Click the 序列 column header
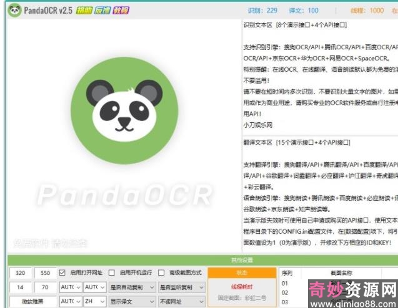 (x=287, y=273)
